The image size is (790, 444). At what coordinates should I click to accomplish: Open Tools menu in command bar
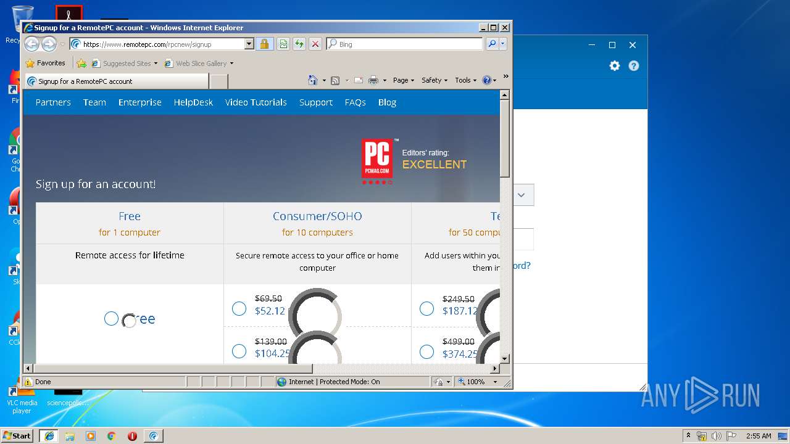pos(466,80)
